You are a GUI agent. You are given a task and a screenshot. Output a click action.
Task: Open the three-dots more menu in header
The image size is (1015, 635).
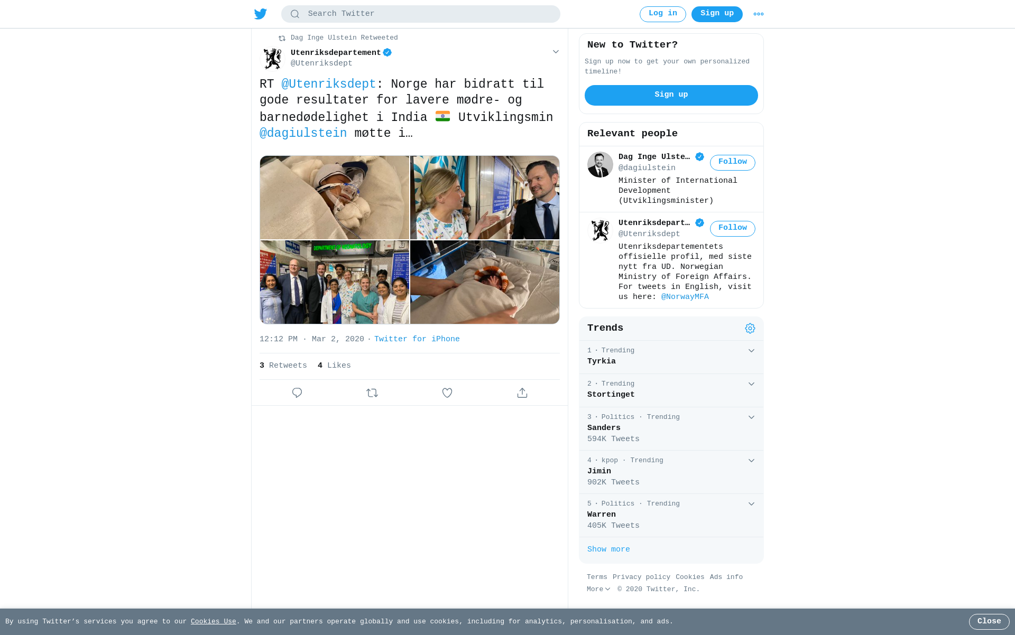[x=759, y=14]
